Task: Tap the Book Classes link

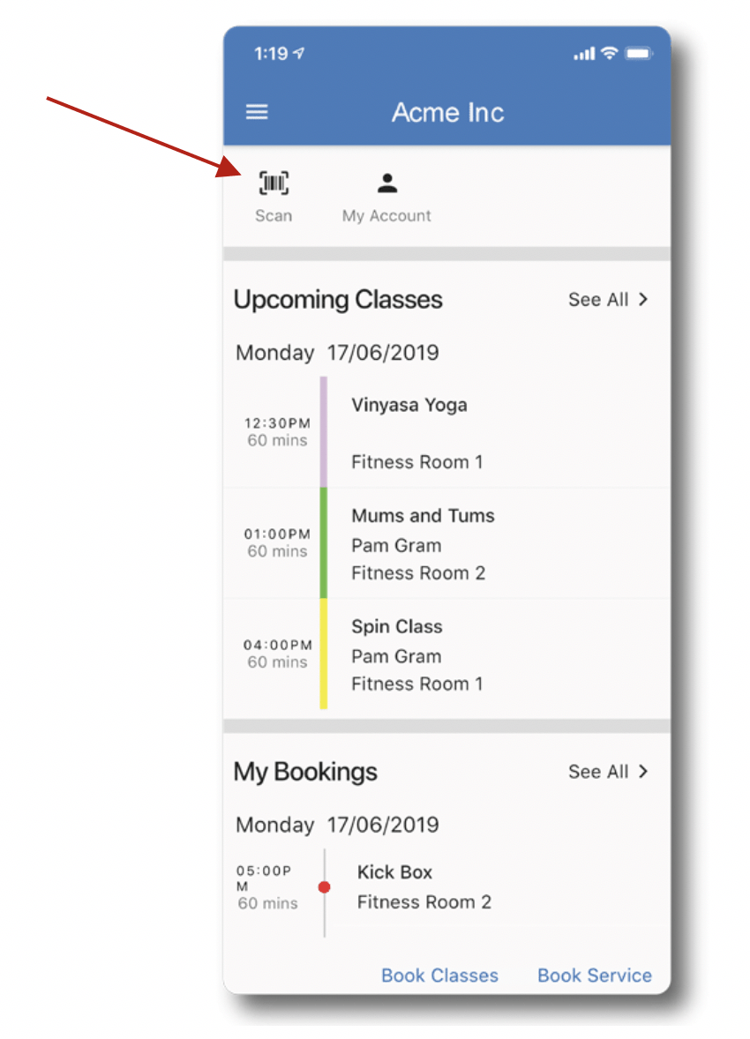Action: tap(439, 975)
